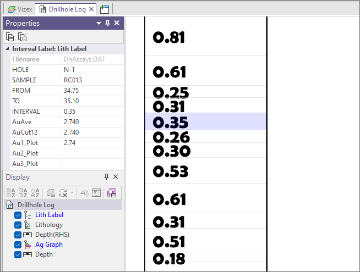
Task: Close the Properties panel
Action: click(117, 23)
